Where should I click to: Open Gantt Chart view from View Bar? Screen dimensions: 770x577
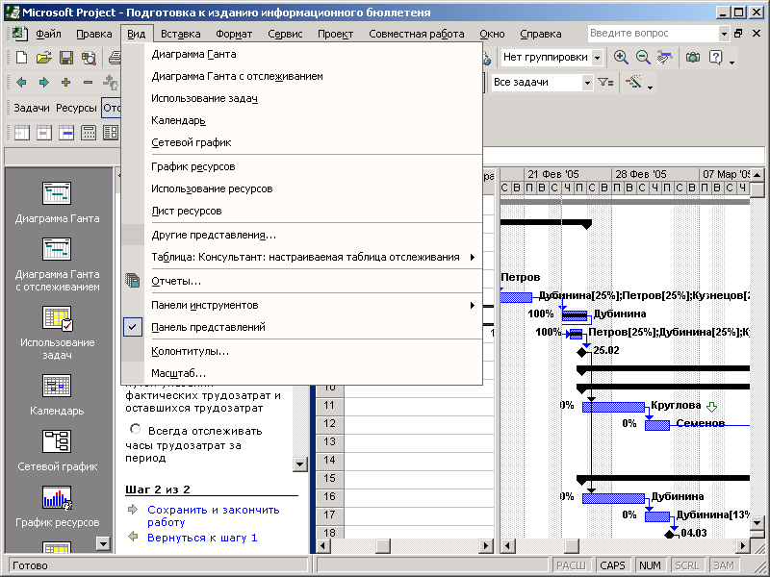click(57, 193)
